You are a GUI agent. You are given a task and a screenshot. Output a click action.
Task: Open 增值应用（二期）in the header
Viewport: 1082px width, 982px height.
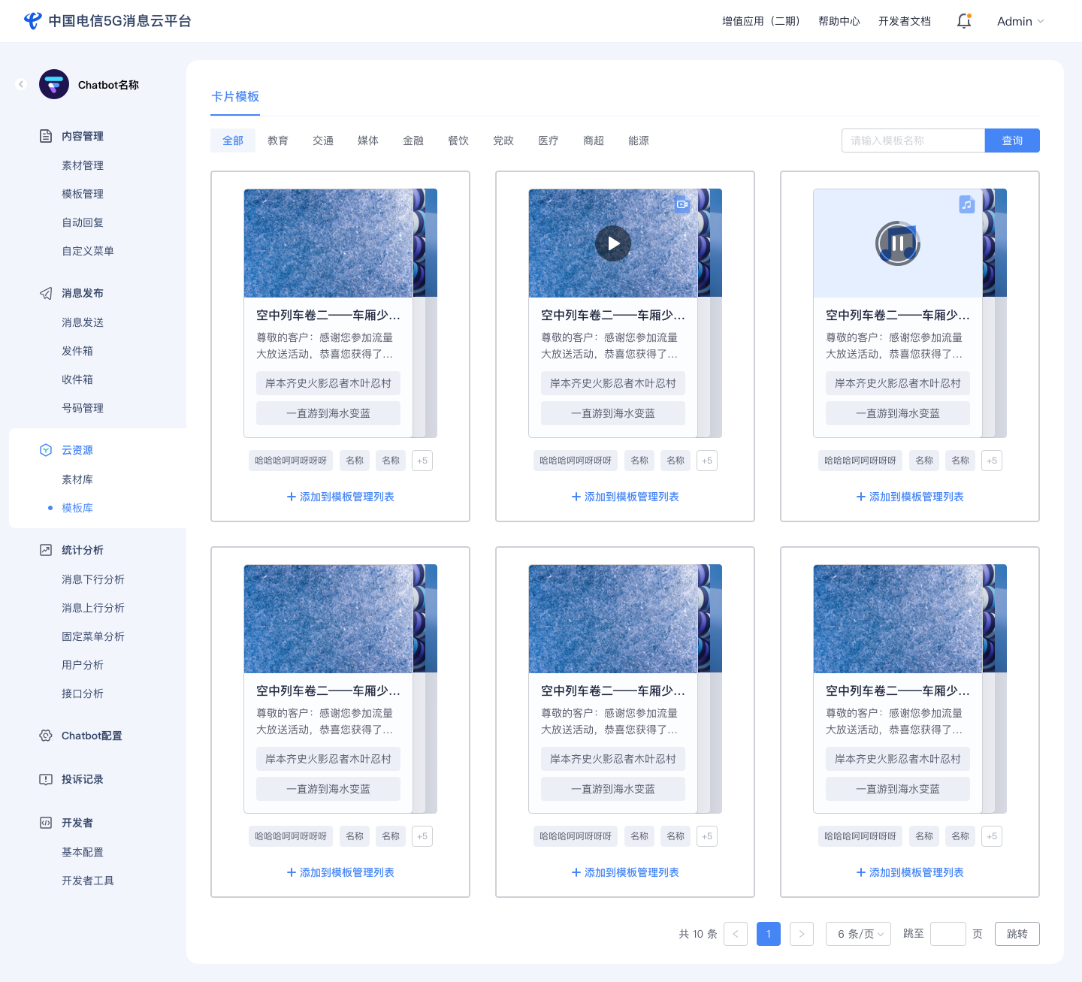[x=761, y=21]
